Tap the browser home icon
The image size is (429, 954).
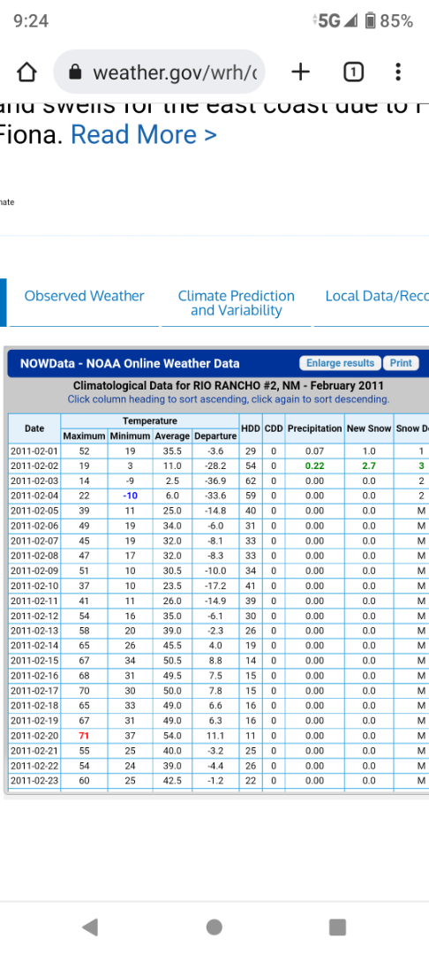point(26,72)
